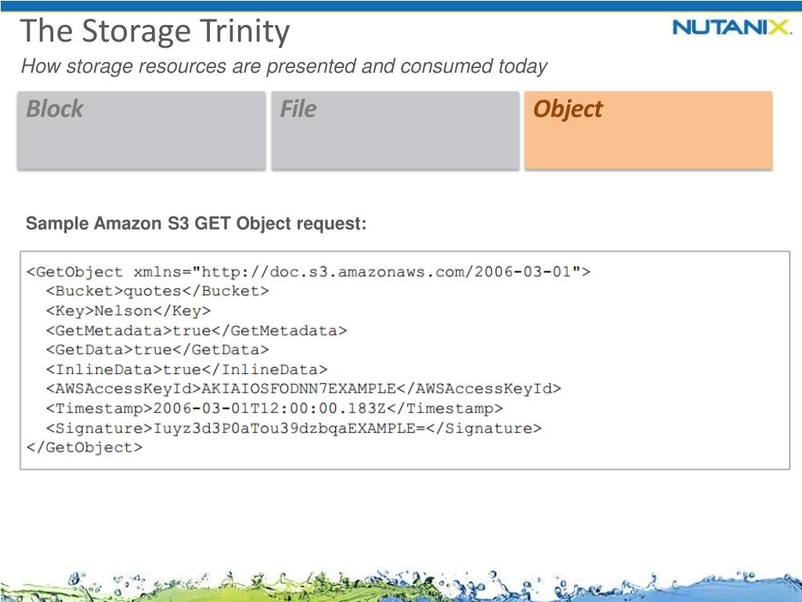Click the GetObject xmlns URL line
The height and width of the screenshot is (602, 802).
point(309,273)
